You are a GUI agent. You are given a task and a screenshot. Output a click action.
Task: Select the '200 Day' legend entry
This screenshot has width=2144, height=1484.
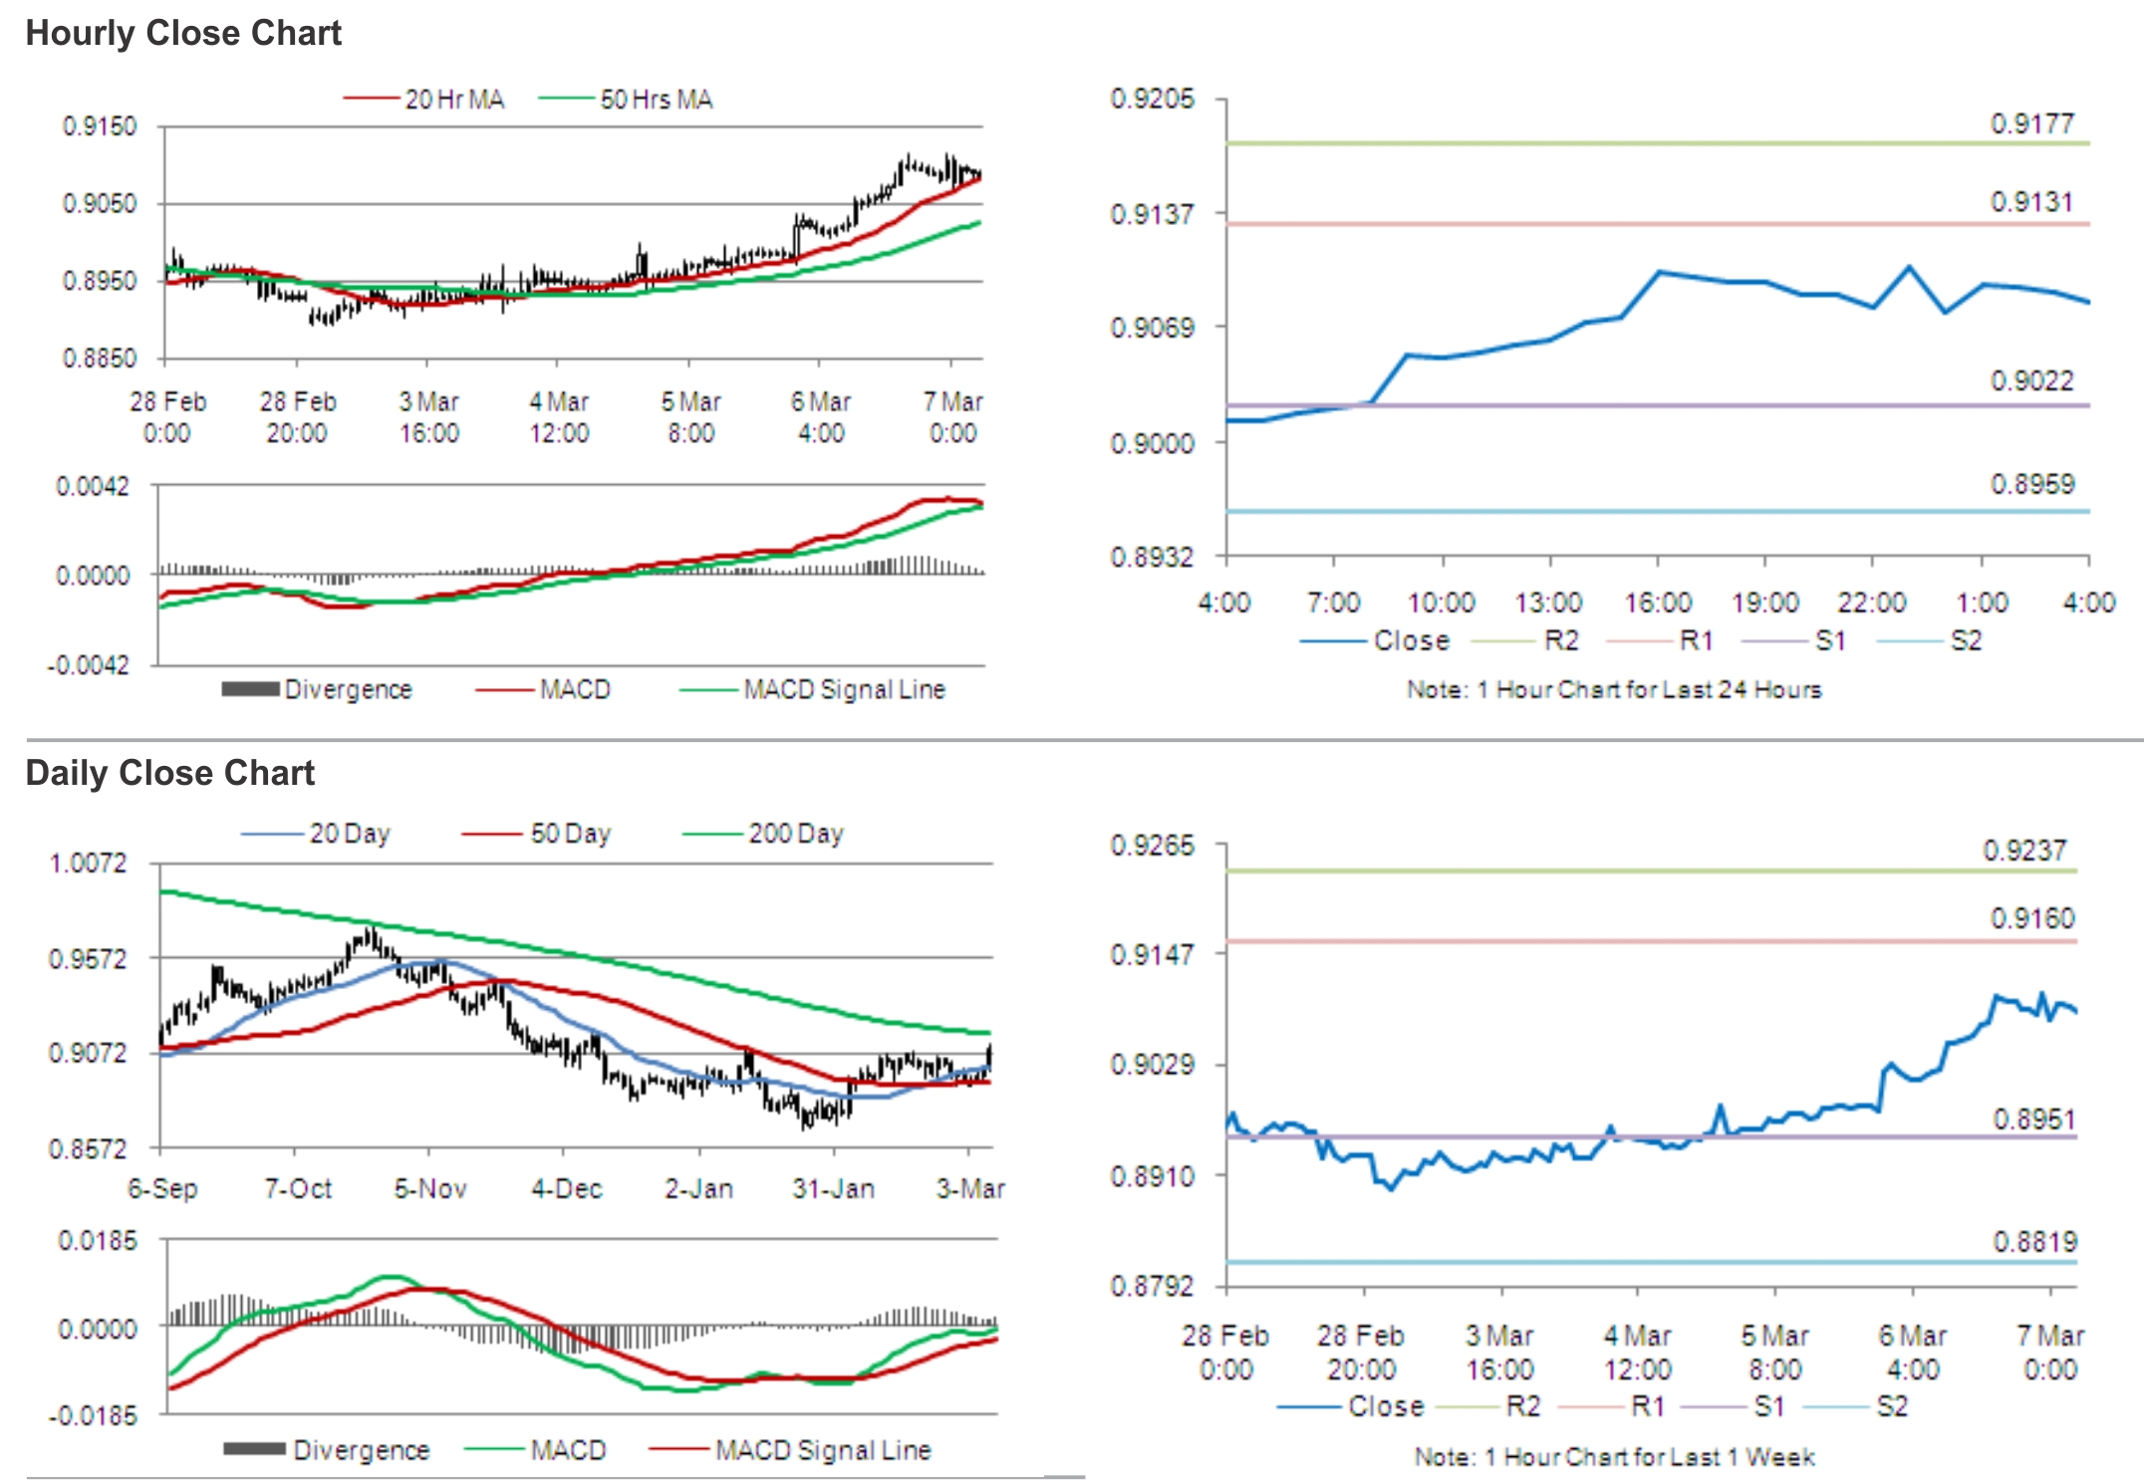click(763, 834)
